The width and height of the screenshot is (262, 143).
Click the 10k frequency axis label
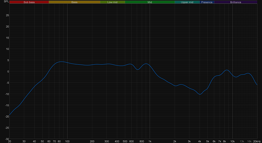[x=232, y=142]
